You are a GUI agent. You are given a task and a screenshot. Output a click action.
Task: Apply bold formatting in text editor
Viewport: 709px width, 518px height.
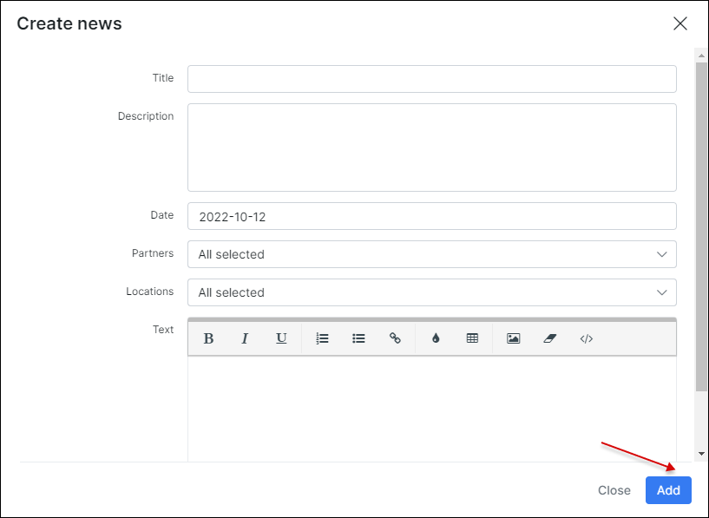208,338
